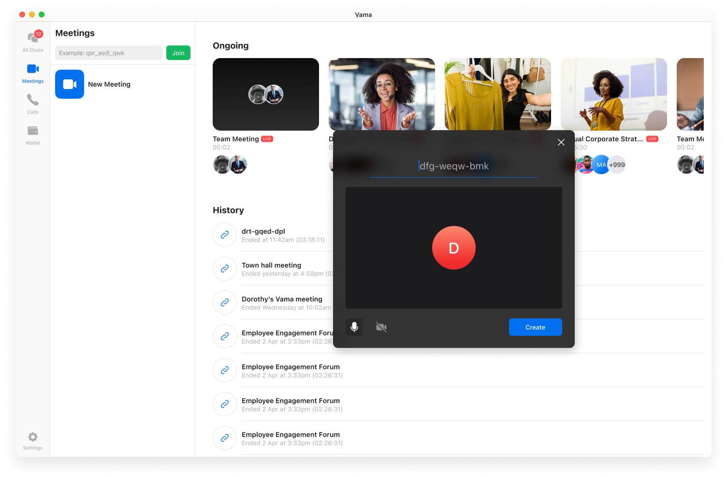
Task: Open the ongoing meeting with woman wearing headset
Action: 382,94
